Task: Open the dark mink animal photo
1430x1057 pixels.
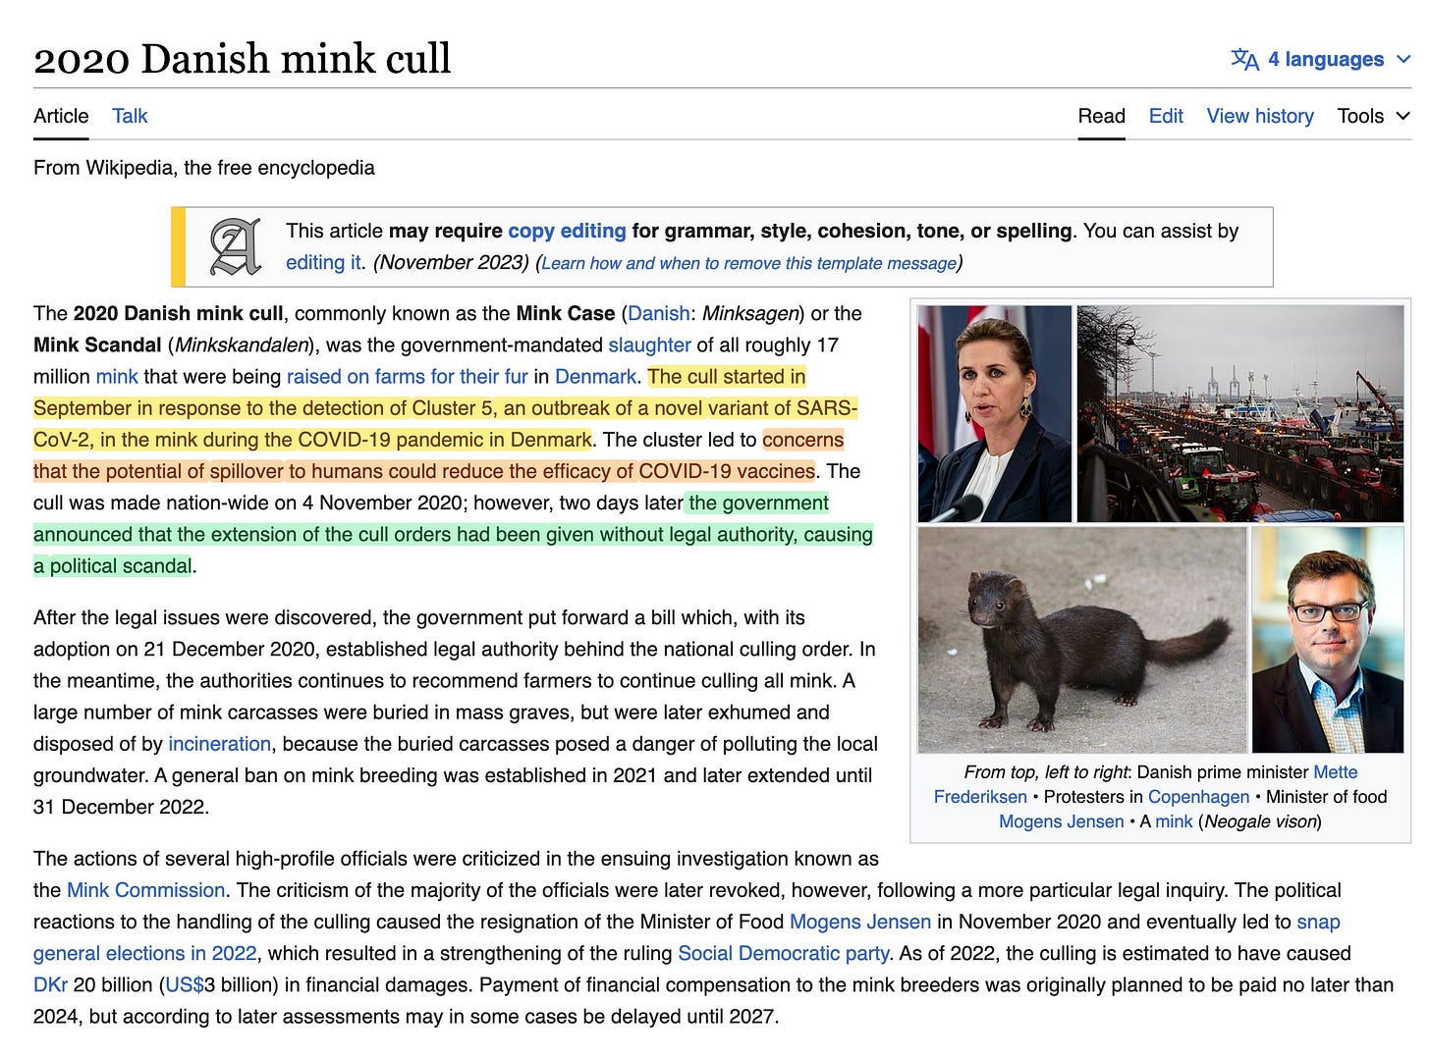Action: [1082, 640]
